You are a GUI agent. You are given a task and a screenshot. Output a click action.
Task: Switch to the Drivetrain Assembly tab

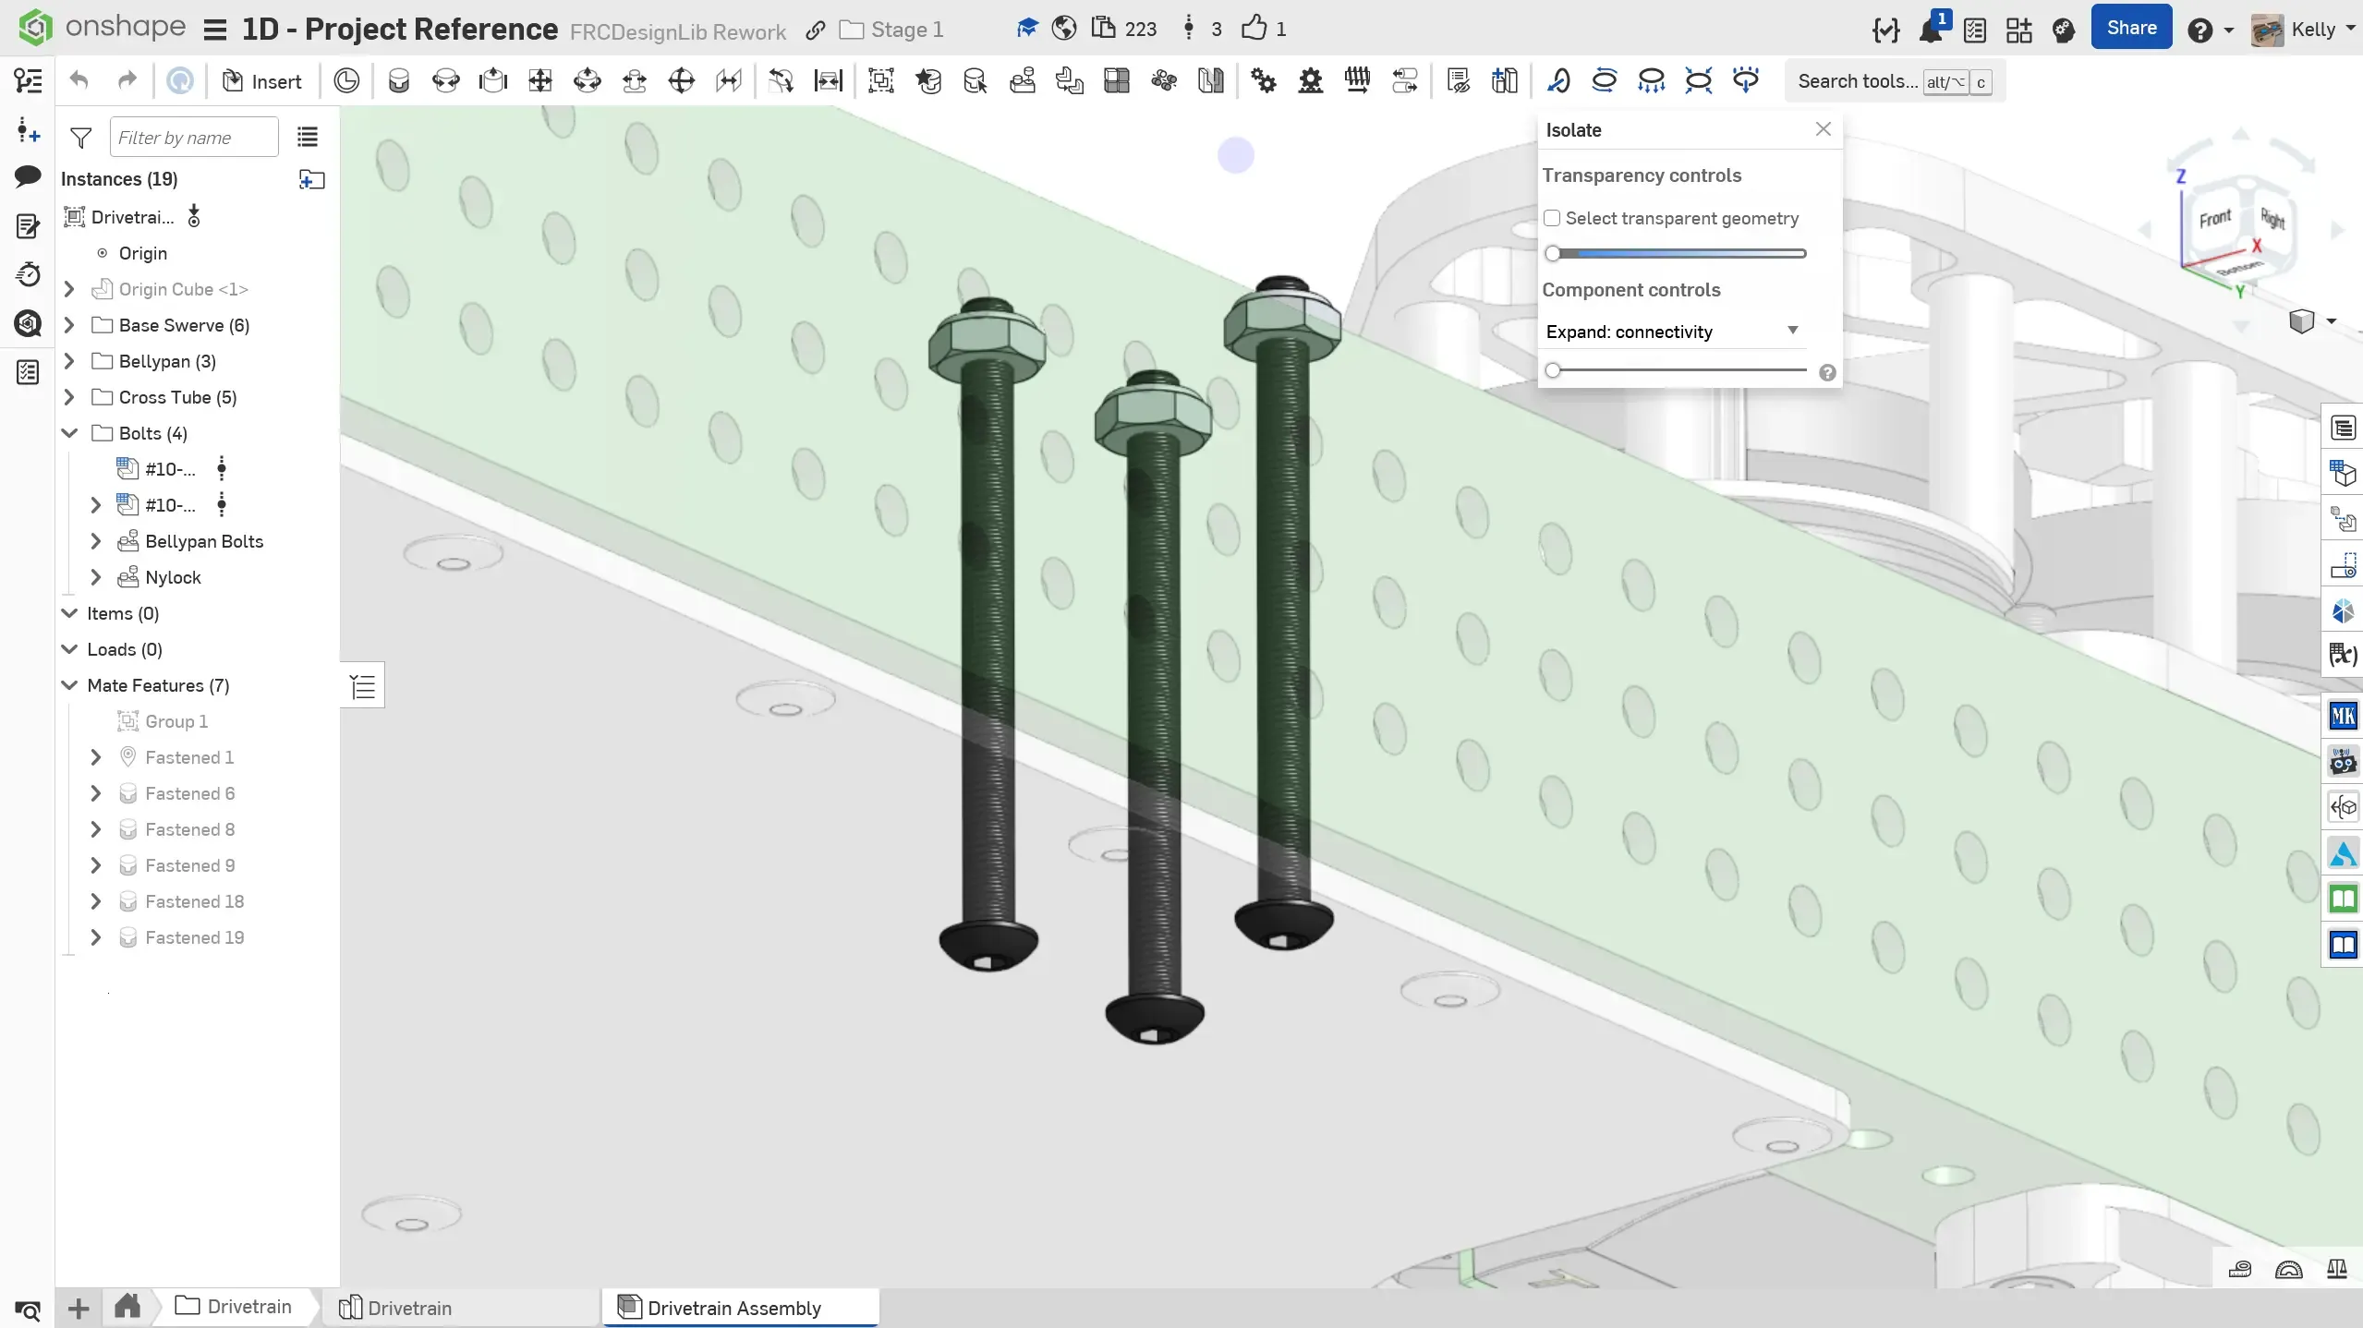[x=733, y=1308]
